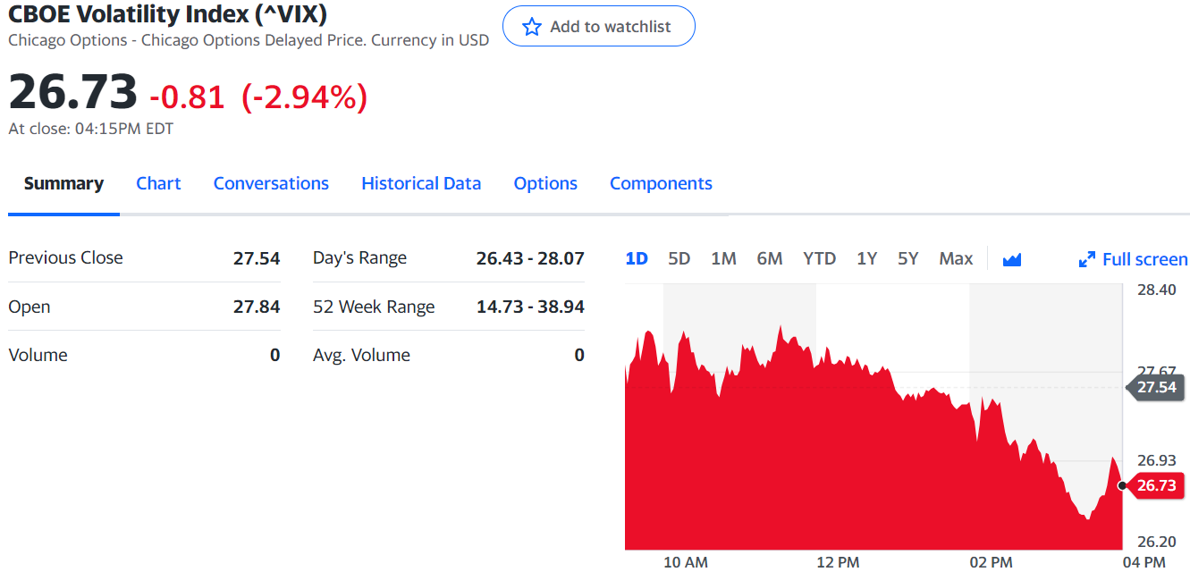
Task: View the Components tab
Action: click(661, 183)
